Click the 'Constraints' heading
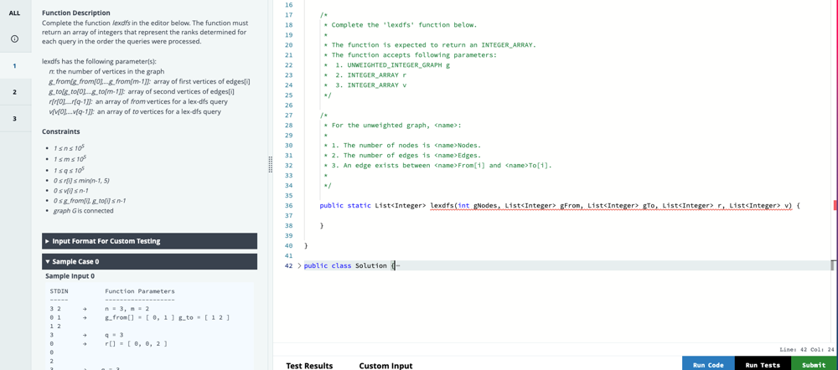Image resolution: width=838 pixels, height=370 pixels. click(x=61, y=131)
